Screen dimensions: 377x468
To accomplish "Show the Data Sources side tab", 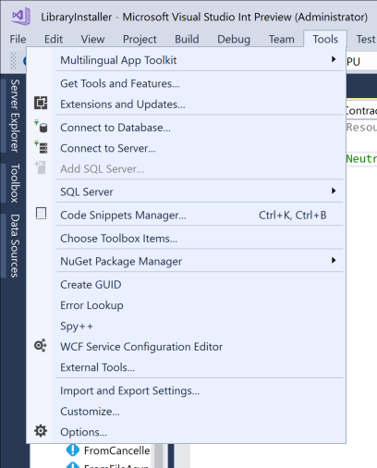I will [x=15, y=246].
